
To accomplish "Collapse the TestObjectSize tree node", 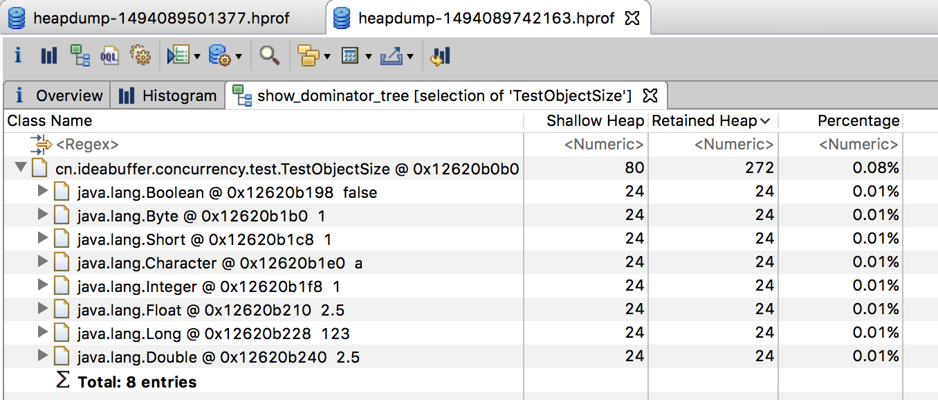I will point(20,167).
